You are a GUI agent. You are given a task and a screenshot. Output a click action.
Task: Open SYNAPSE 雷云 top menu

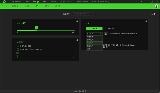tap(16, 2)
